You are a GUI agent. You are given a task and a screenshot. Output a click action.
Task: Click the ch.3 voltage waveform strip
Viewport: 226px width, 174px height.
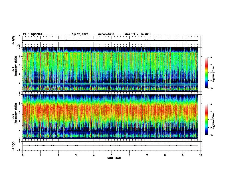coord(112,146)
